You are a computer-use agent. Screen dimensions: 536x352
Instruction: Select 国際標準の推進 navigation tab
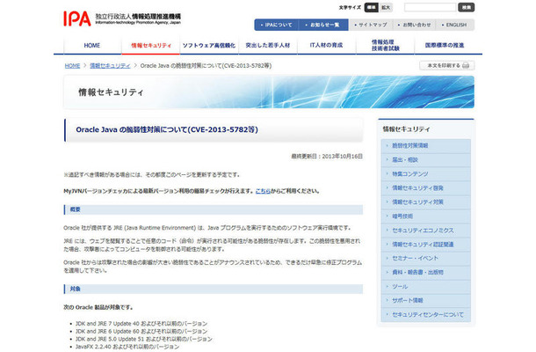[x=444, y=45]
